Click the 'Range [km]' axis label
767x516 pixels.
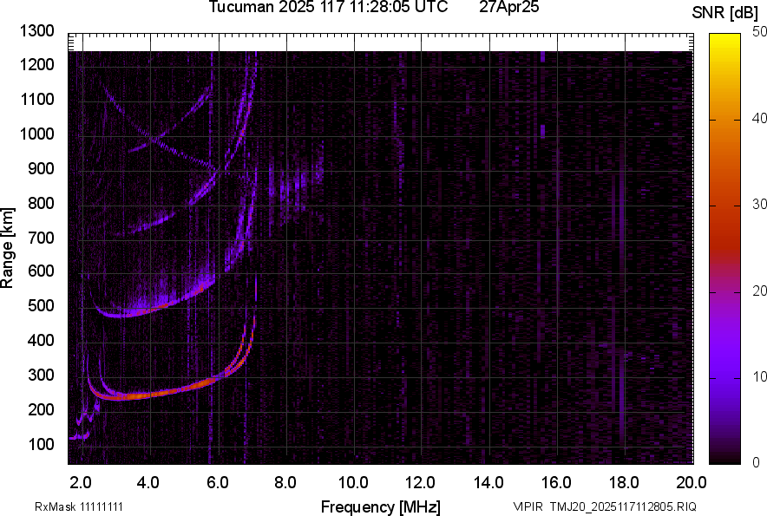coord(7,247)
